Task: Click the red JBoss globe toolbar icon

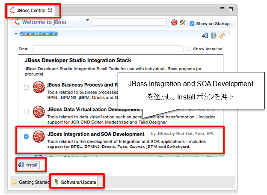Action: point(174,22)
